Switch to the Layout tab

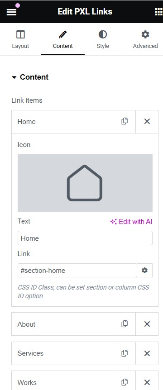click(x=20, y=39)
